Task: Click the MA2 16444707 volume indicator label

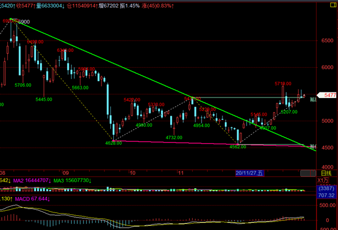Action: [x=32, y=180]
